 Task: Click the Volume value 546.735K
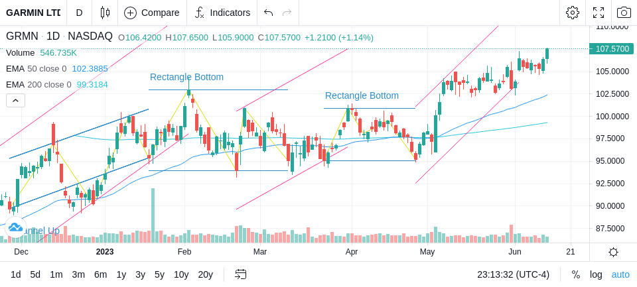(58, 53)
